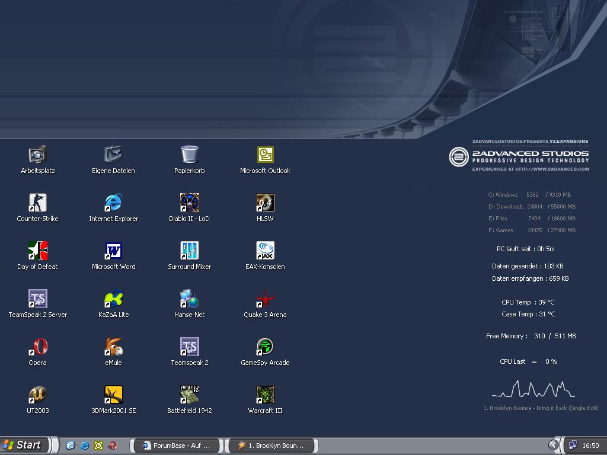607x455 pixels.
Task: Click the 2Advanced Studios round logo
Action: 459,156
